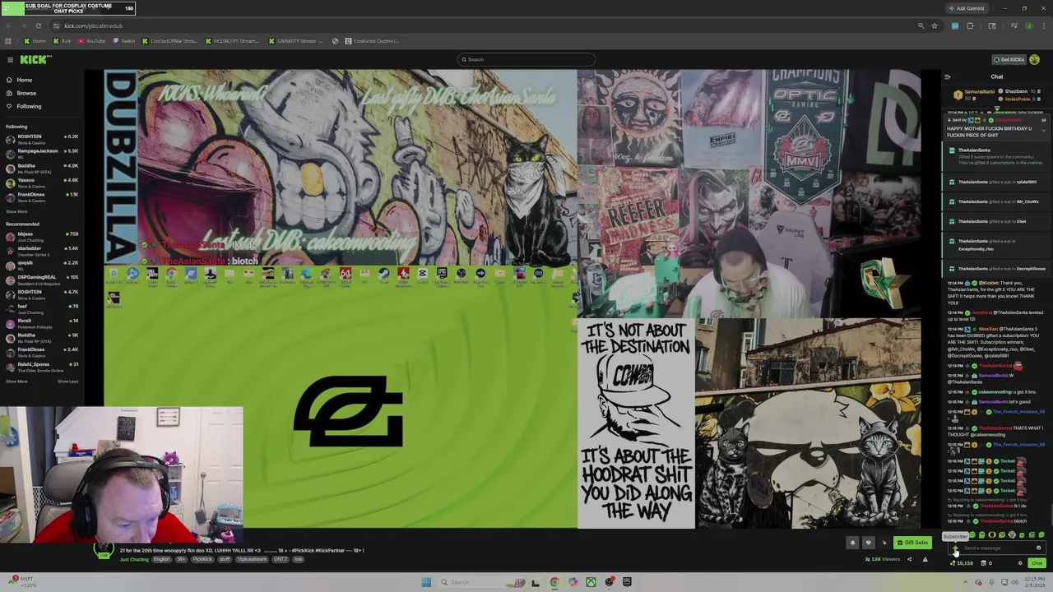The width and height of the screenshot is (1053, 592).
Task: Open the Twitch bookmark
Action: [x=124, y=41]
